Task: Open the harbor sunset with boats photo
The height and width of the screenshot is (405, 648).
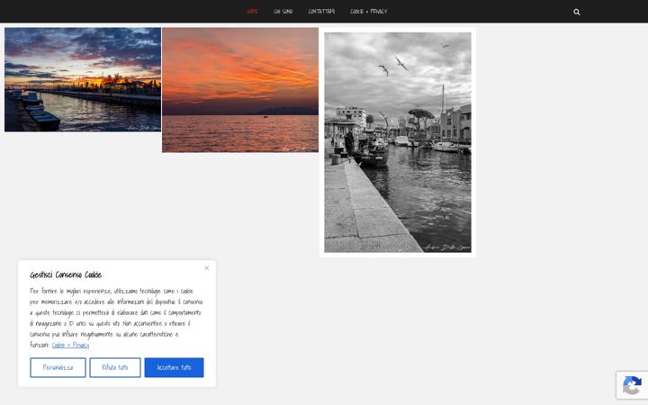Action: click(x=83, y=80)
